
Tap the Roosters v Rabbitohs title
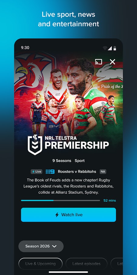77,171
